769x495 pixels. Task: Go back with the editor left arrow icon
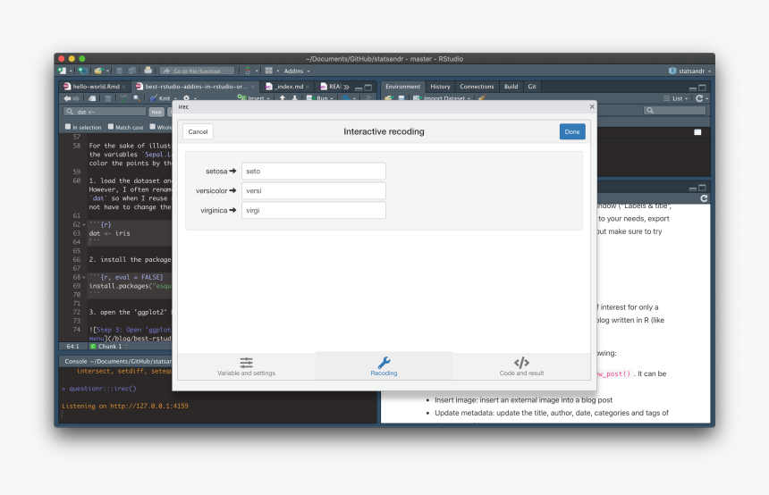tap(67, 98)
